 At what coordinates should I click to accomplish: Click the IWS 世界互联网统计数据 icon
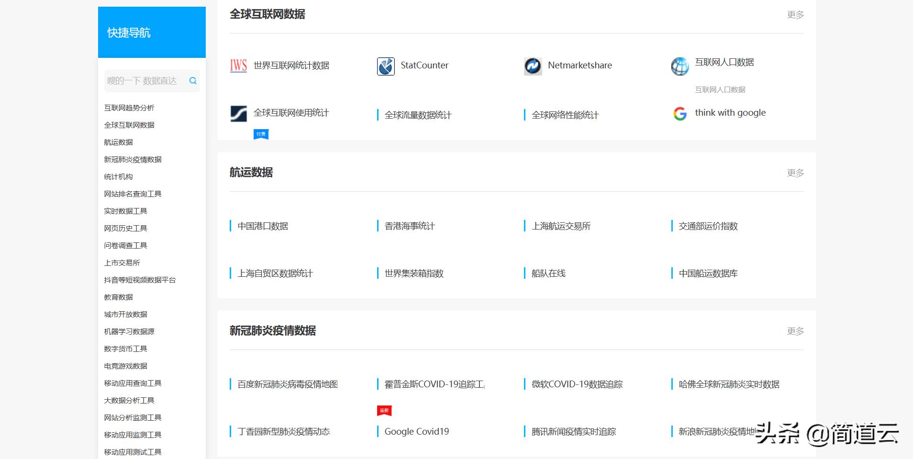[238, 66]
